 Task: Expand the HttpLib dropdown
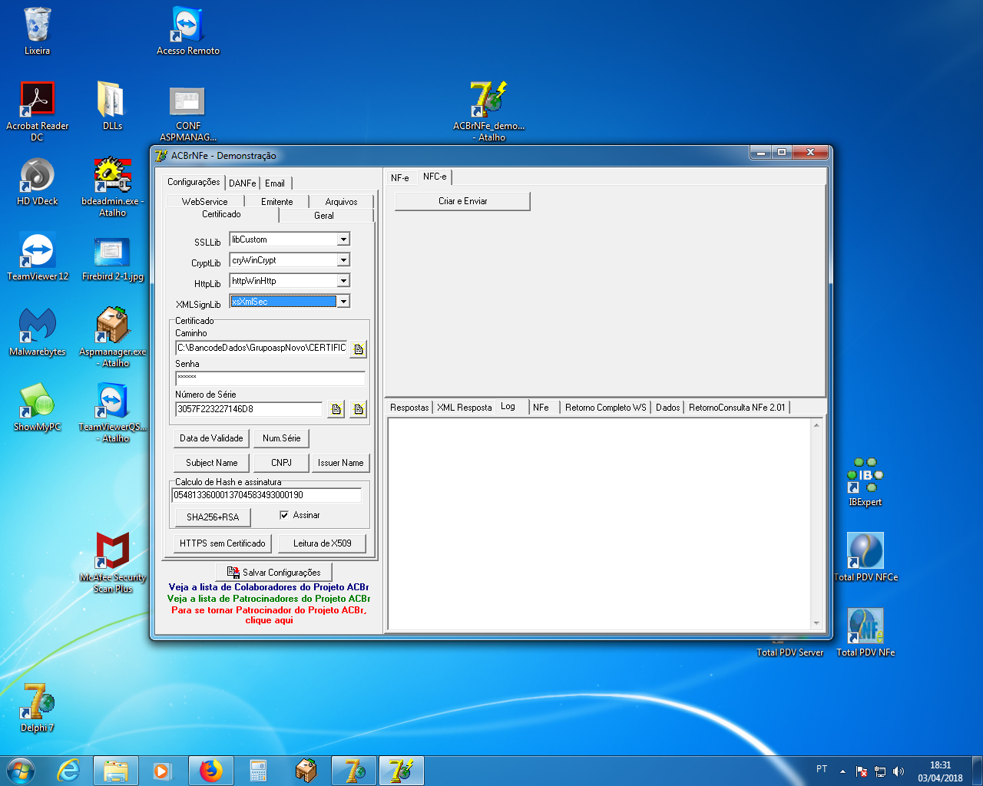coord(343,281)
